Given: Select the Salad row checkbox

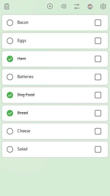Looking at the screenshot, I should point(98,149).
